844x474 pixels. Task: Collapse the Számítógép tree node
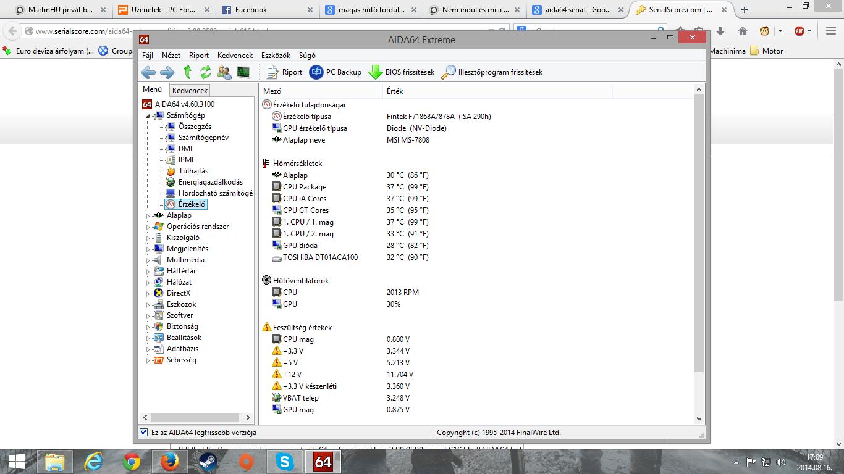click(x=148, y=115)
